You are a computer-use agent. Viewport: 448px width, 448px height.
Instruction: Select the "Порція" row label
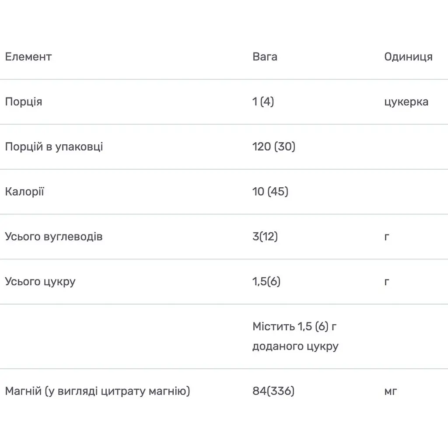(24, 102)
